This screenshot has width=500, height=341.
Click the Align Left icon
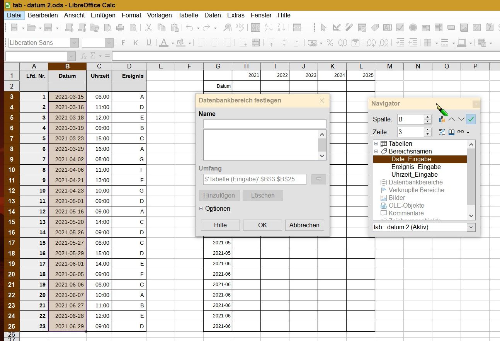[x=201, y=43]
